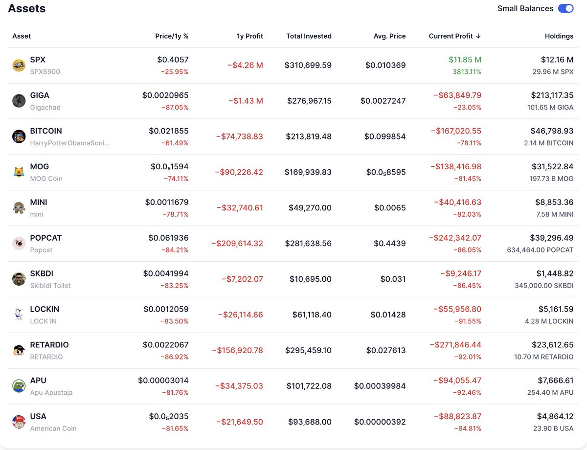Select SPX holdings value $12.16 M

tap(557, 60)
